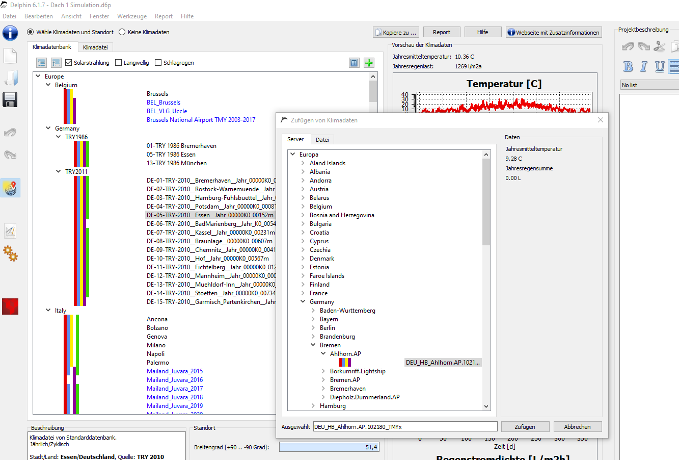Image resolution: width=679 pixels, height=460 pixels.
Task: Select 'Wähle Klimadaten und Standort' radio button
Action: pyautogui.click(x=31, y=32)
